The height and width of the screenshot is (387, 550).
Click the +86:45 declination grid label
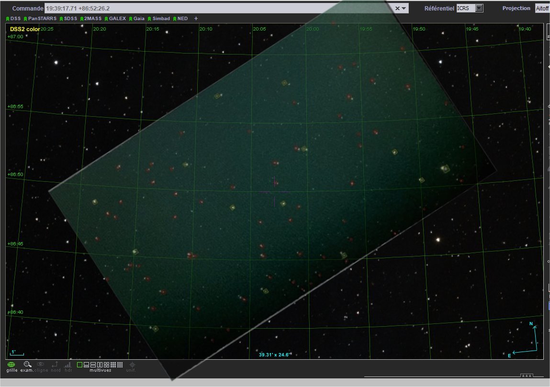[x=15, y=243]
